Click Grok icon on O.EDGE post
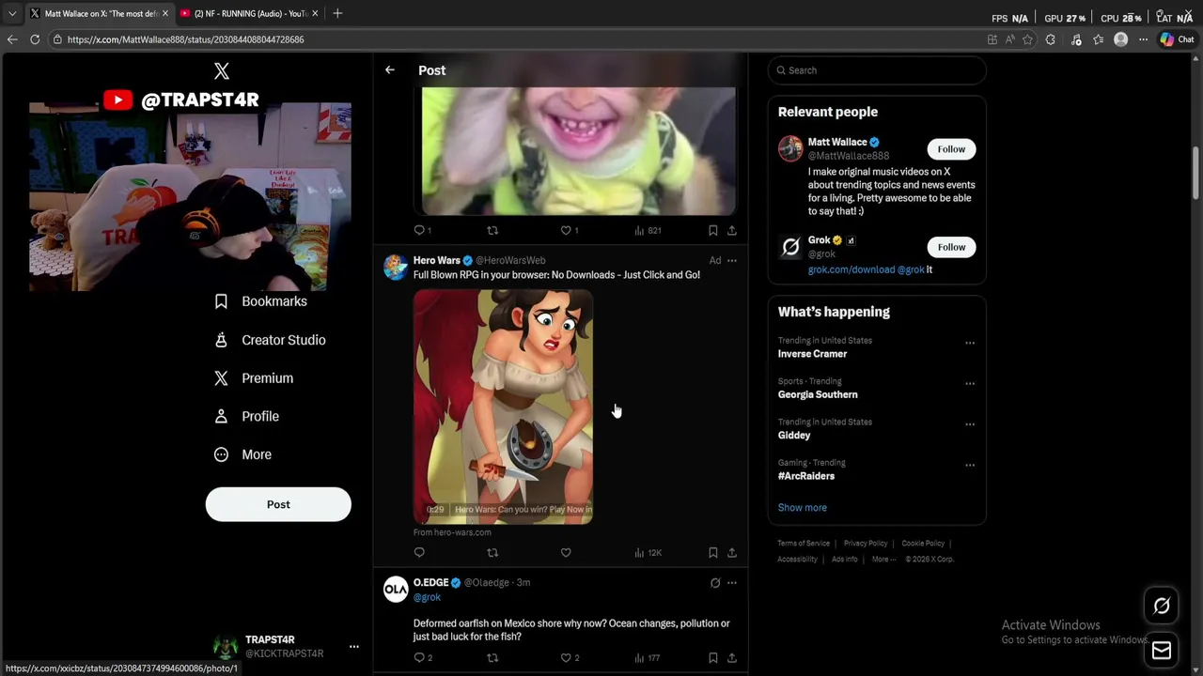Screen dimensions: 1203x676 [x=715, y=583]
